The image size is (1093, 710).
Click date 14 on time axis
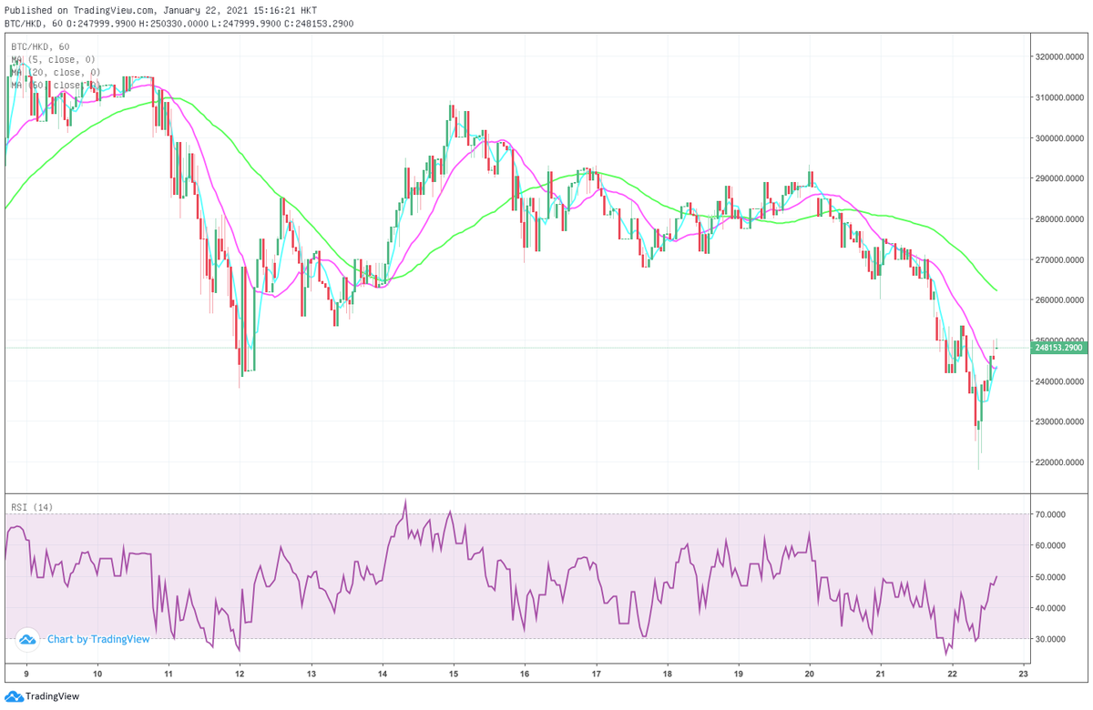(382, 674)
